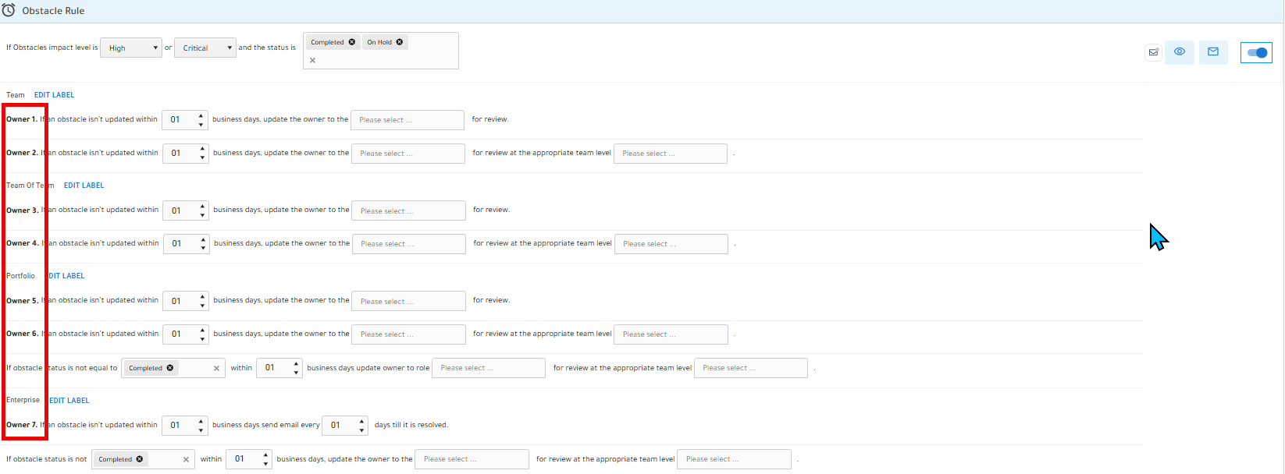The image size is (1285, 474).
Task: Click EDIT LABEL next to Enterprise
Action: coord(69,401)
